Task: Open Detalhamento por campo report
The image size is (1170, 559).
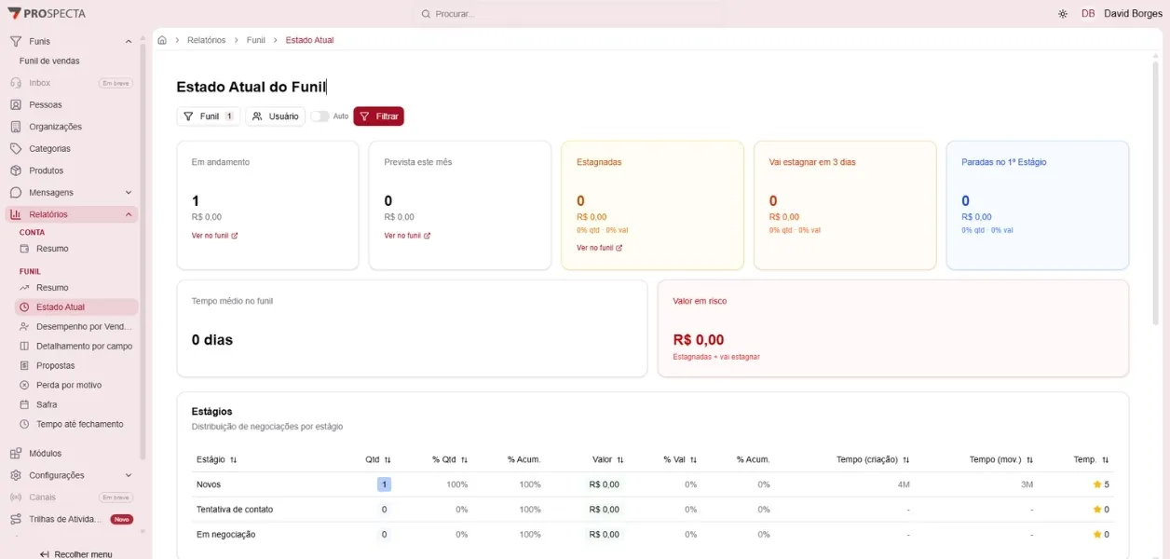Action: point(77,347)
